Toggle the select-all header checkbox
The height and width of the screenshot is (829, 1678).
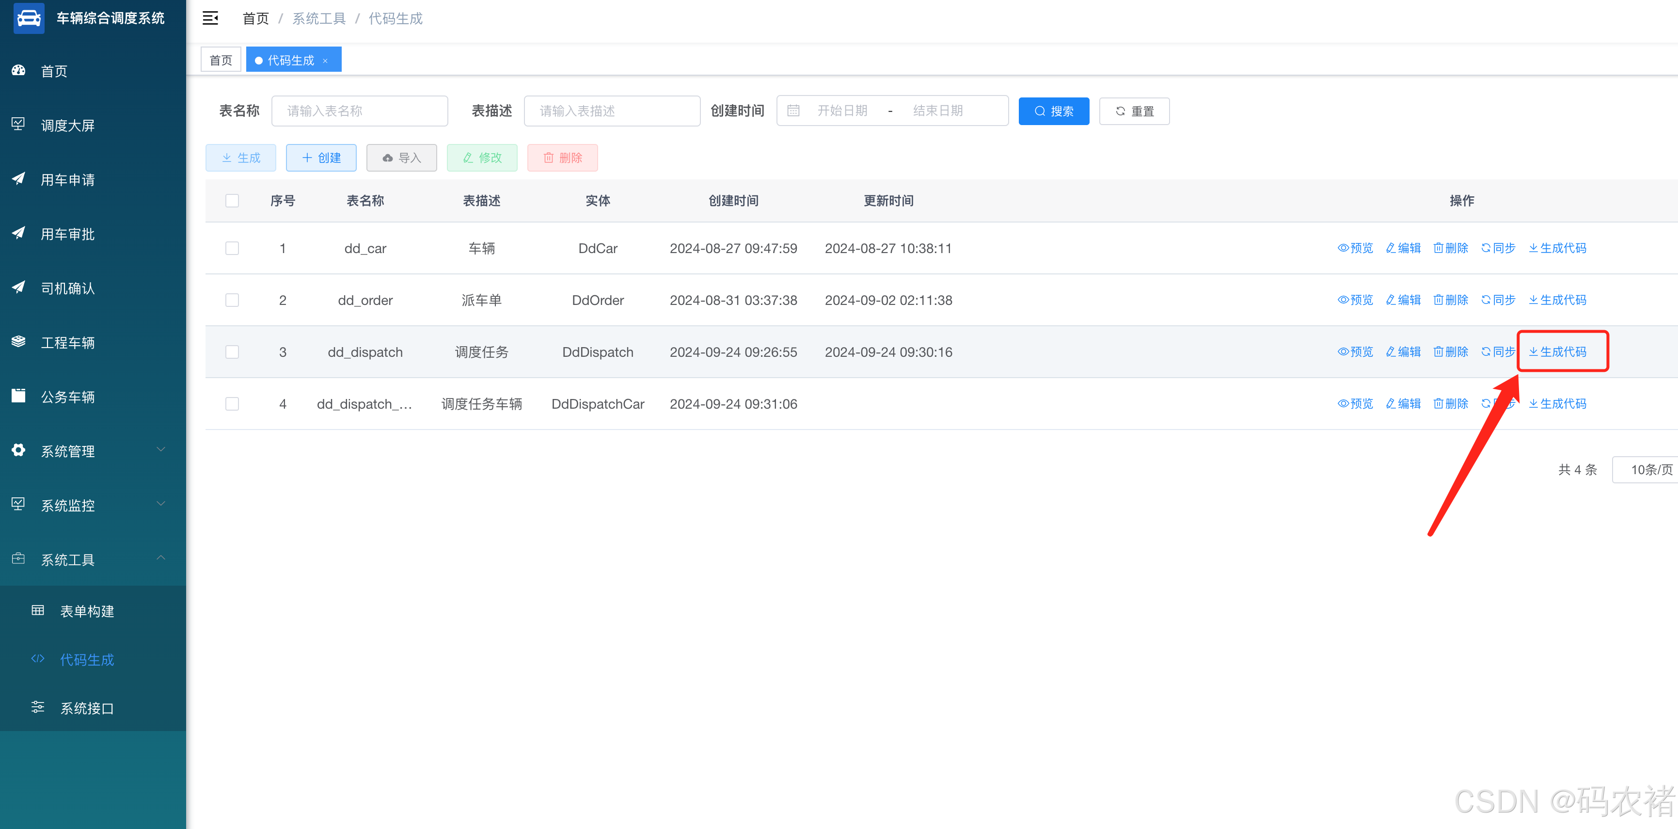(232, 201)
